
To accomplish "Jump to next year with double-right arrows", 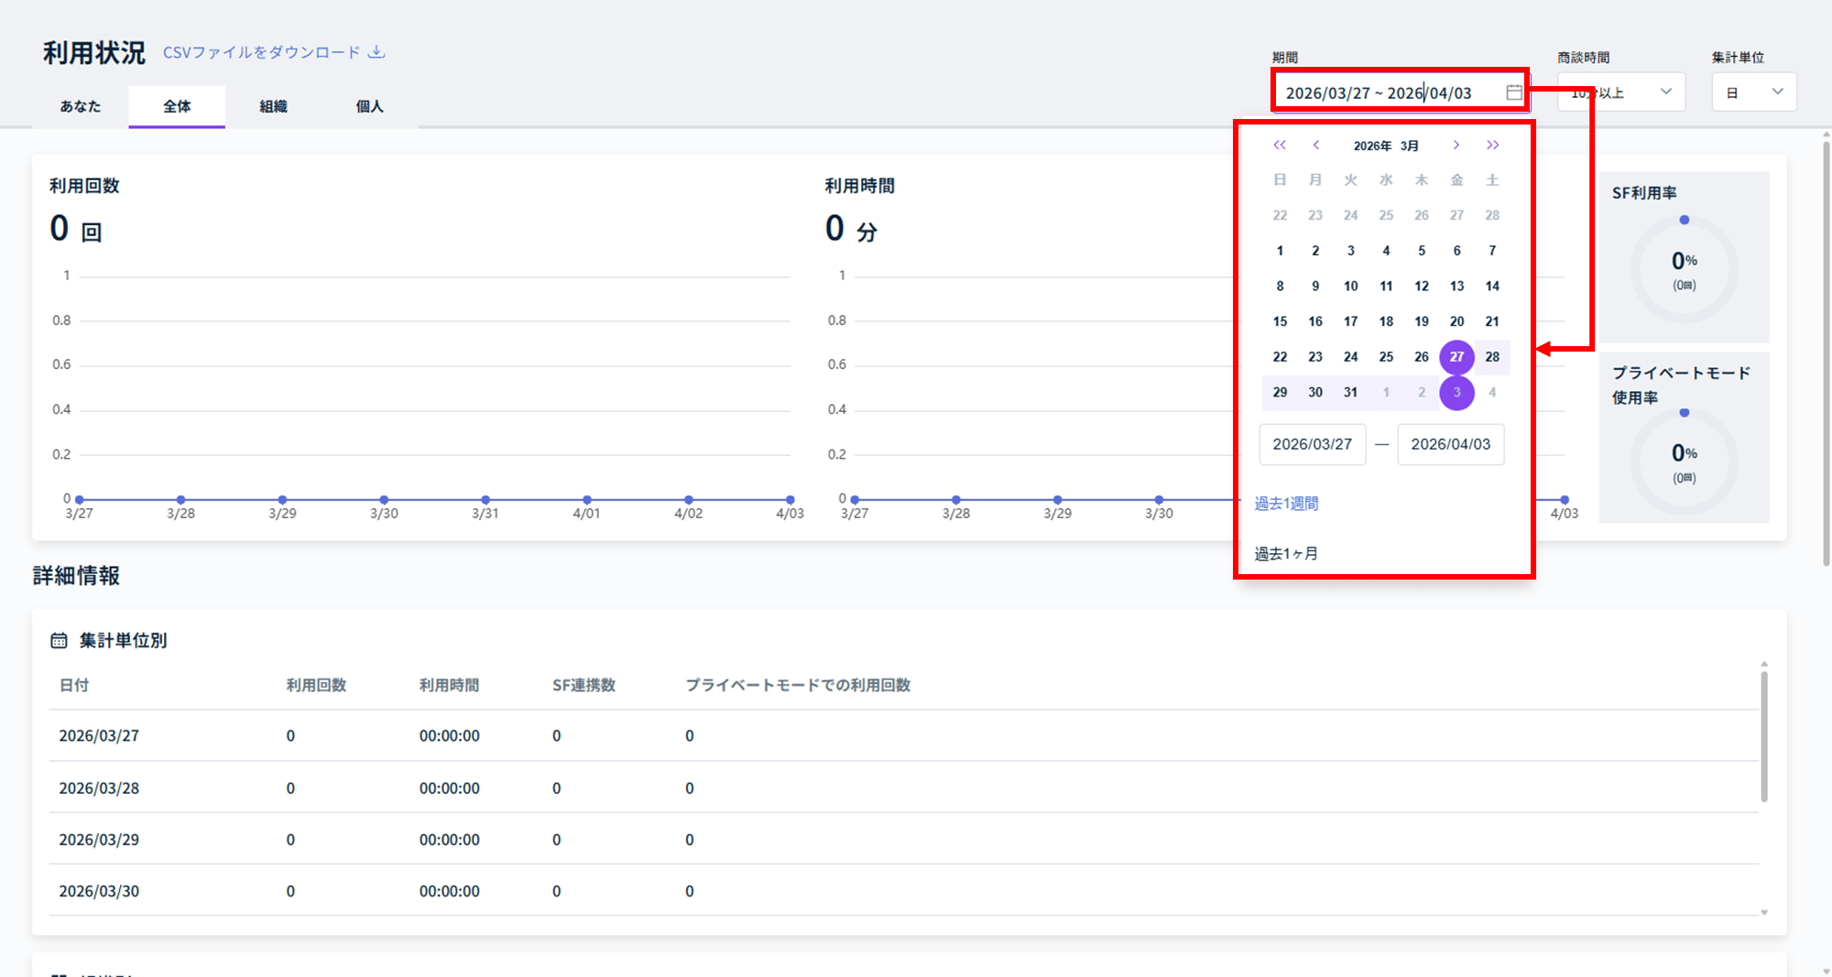I will tap(1493, 146).
